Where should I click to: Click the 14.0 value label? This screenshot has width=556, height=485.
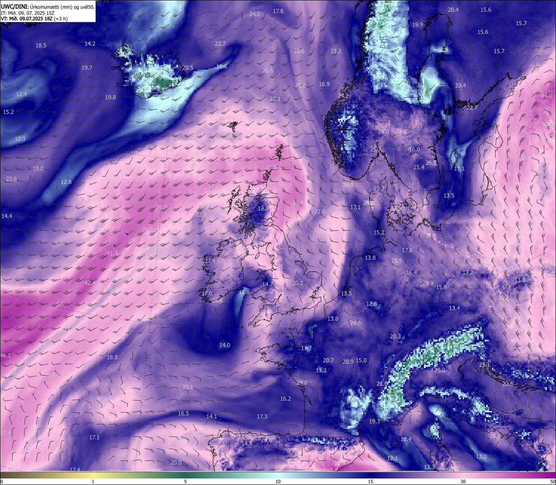[x=225, y=345]
